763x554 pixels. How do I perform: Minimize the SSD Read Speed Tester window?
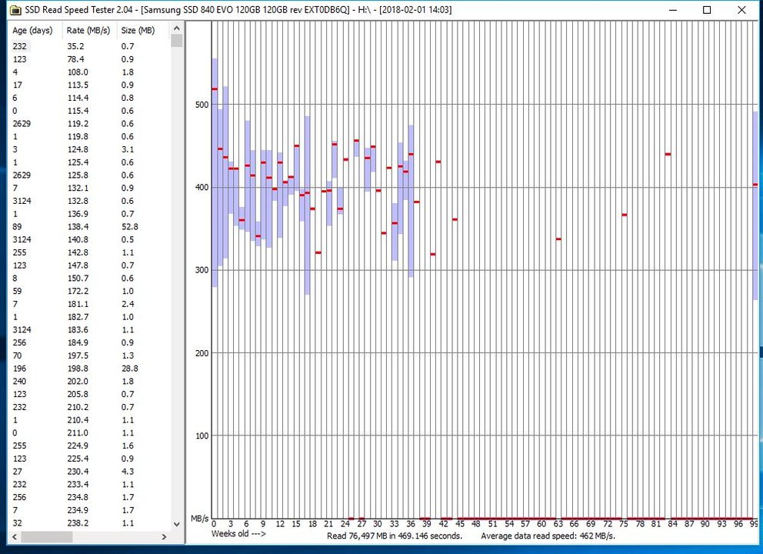673,10
